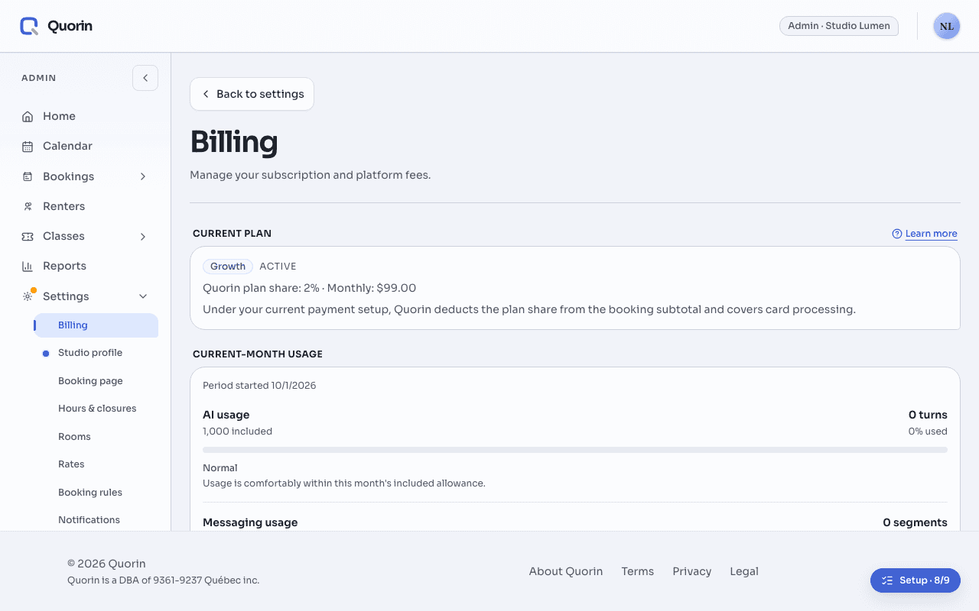Follow the Learn more link

click(931, 234)
